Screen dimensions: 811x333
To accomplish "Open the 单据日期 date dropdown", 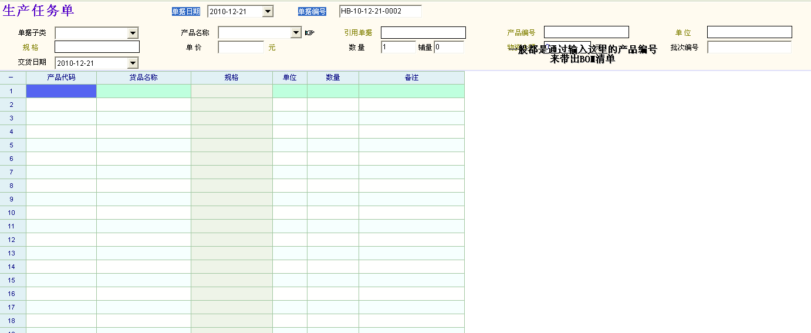I will (268, 11).
